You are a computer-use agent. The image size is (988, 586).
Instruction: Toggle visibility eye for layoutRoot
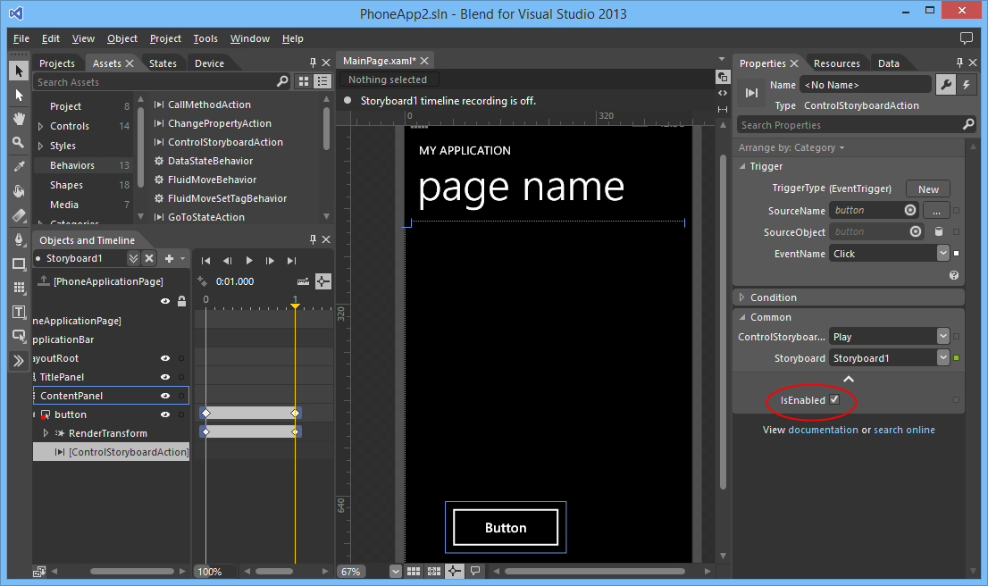point(165,358)
